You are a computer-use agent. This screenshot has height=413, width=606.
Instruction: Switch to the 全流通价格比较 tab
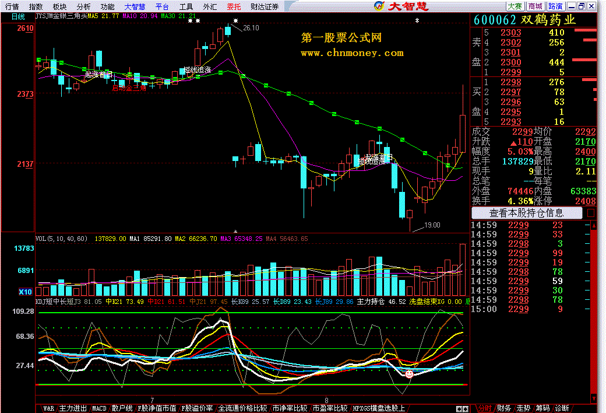(243, 408)
